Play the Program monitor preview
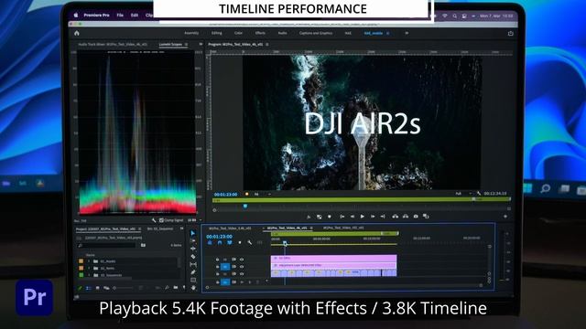This screenshot has width=586, height=329. pyautogui.click(x=363, y=217)
